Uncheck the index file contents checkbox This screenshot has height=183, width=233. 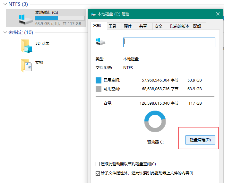coord(98,173)
